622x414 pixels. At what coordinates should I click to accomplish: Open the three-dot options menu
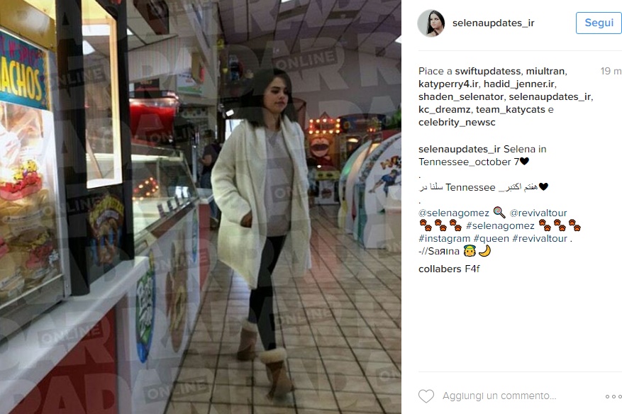(x=613, y=396)
